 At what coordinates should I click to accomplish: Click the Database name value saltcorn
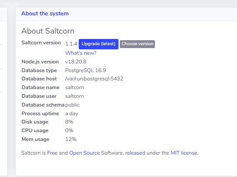point(75,87)
